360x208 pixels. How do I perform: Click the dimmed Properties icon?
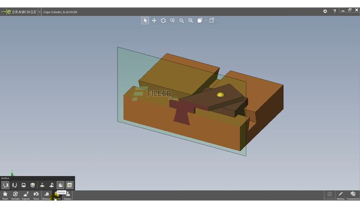coord(329,196)
